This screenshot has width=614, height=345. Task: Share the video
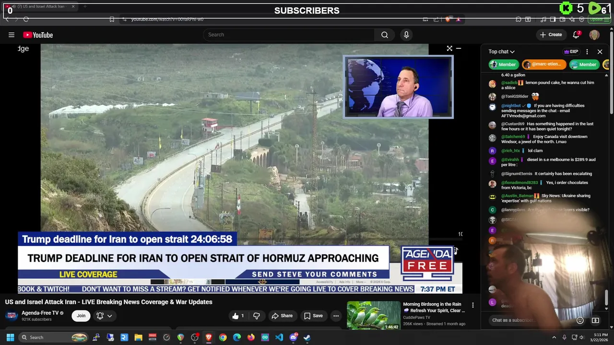[x=282, y=316]
